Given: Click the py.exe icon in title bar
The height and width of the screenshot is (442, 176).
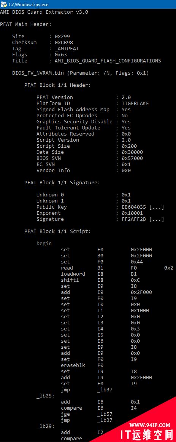Looking at the screenshot, I should 4,4.
